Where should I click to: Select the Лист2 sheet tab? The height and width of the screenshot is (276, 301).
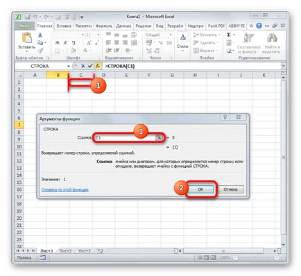tap(65, 251)
